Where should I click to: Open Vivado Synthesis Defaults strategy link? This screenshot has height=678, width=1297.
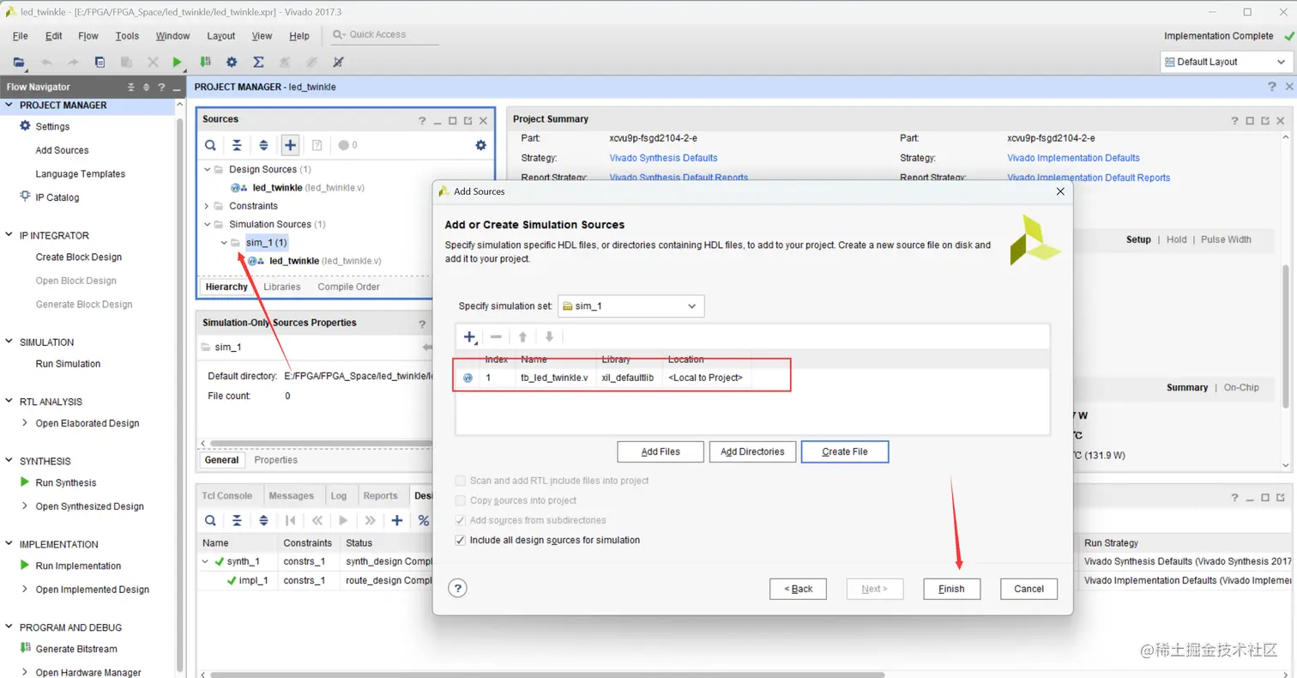pyautogui.click(x=663, y=158)
